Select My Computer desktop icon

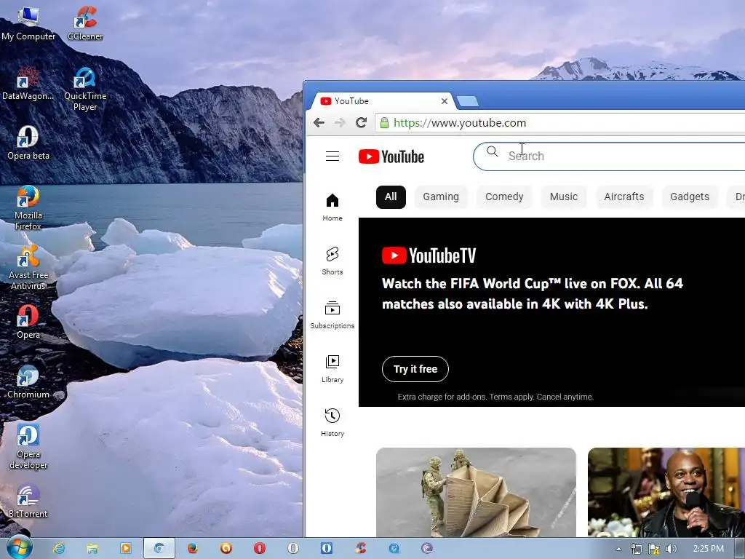tap(28, 23)
